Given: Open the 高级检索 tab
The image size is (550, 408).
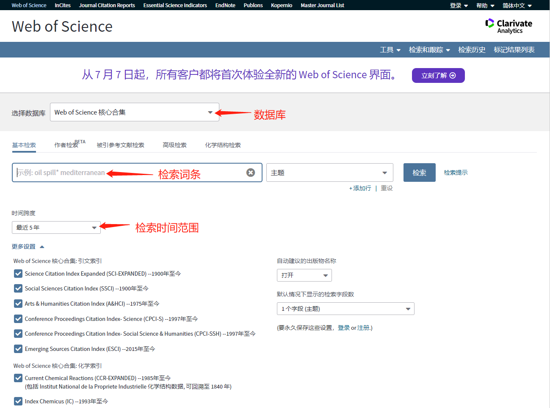Looking at the screenshot, I should pyautogui.click(x=174, y=145).
